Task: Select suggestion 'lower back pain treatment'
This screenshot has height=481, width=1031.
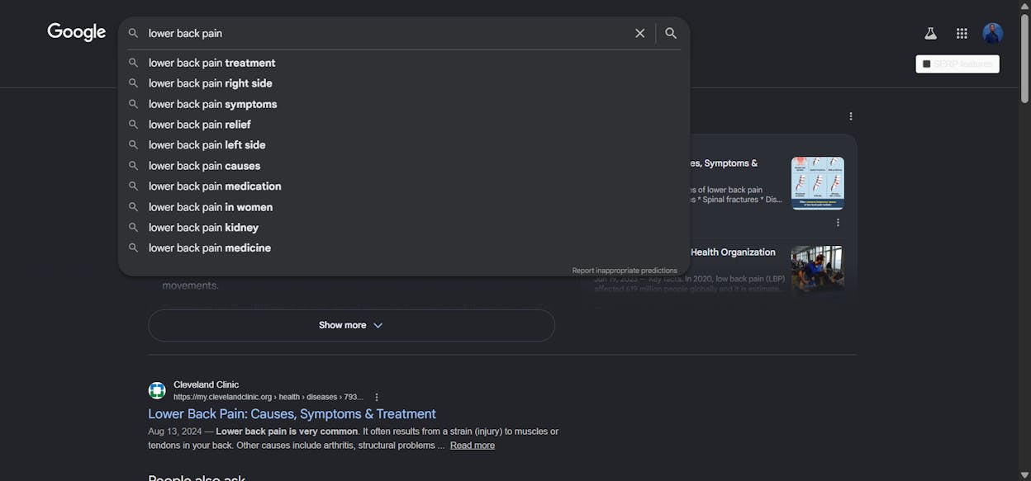Action: pos(404,63)
